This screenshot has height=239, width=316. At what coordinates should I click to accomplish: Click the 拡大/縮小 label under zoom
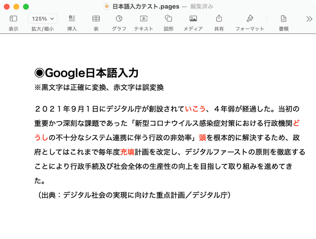(43, 29)
